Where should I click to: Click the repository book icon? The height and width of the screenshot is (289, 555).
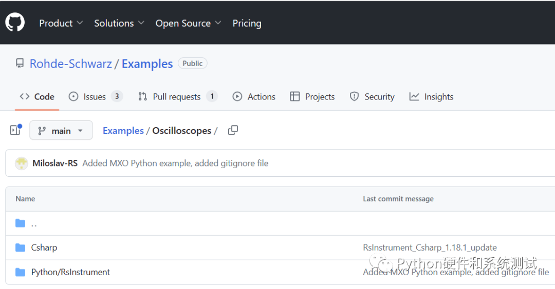[20, 64]
